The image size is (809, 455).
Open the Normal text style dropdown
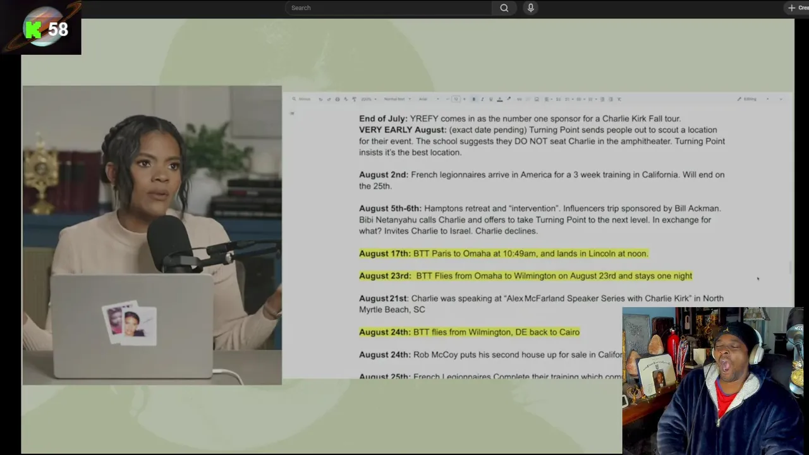click(397, 99)
